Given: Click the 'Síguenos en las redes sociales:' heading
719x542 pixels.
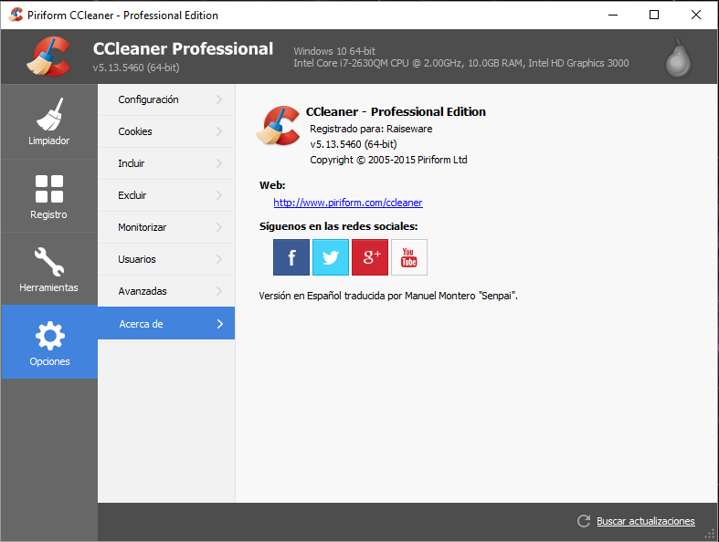Looking at the screenshot, I should pyautogui.click(x=338, y=226).
